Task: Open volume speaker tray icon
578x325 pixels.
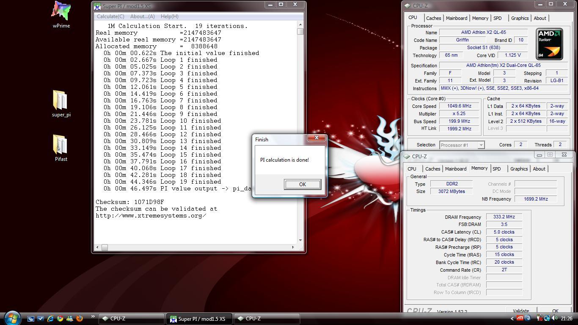Action: tap(555, 318)
